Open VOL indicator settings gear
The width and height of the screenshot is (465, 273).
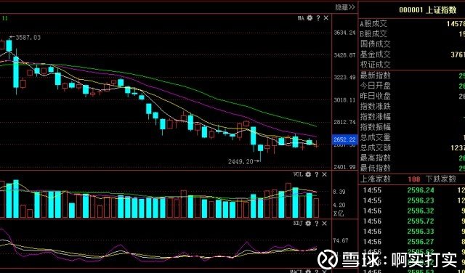coord(308,174)
